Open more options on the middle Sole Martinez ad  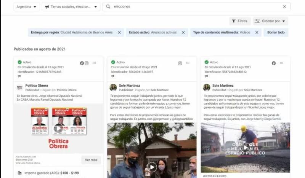(x=188, y=63)
